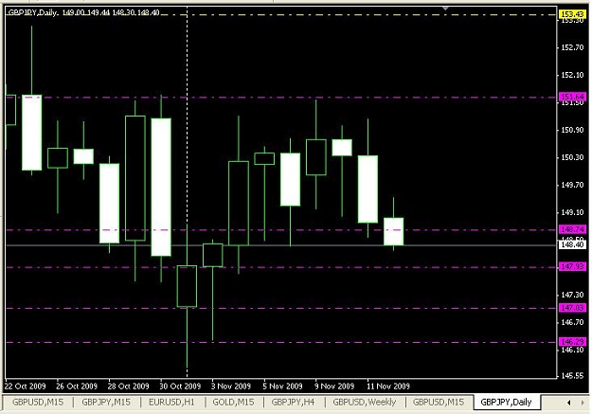Viewport: 592px width, 414px height.
Task: Click the 147.30 price scale value
Action: [x=572, y=295]
